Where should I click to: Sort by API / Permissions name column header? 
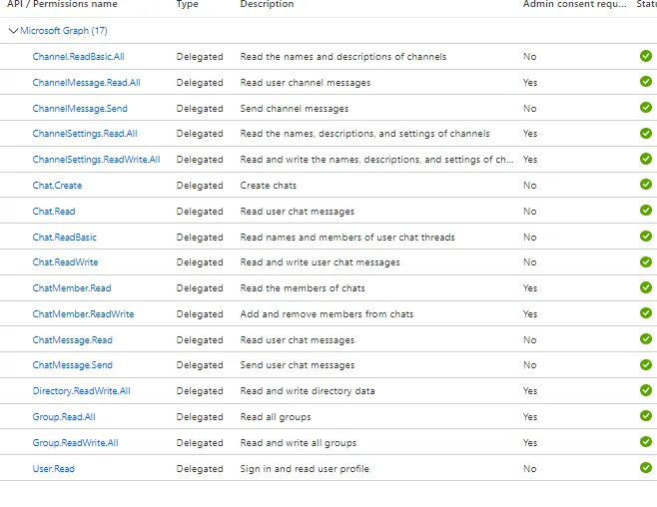[62, 5]
